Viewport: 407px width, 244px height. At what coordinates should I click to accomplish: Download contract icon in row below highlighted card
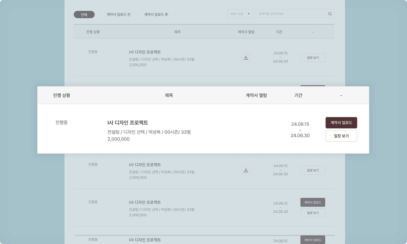[246, 170]
